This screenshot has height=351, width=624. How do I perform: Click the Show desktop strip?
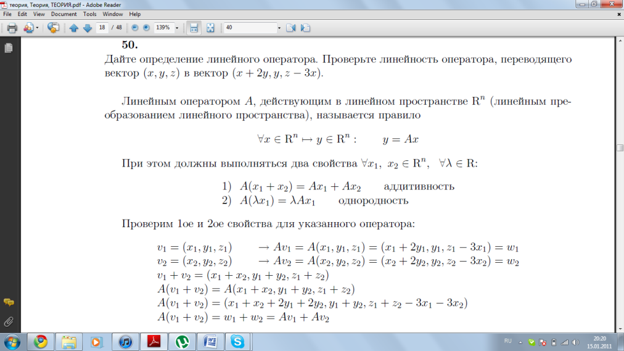pyautogui.click(x=621, y=342)
